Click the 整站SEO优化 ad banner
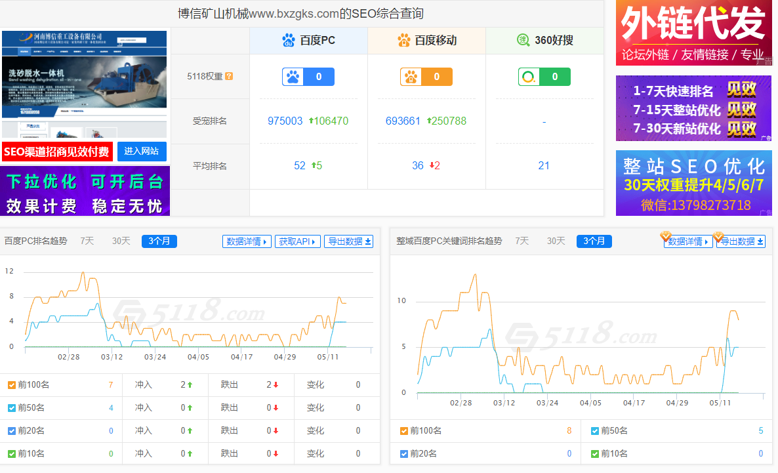 click(693, 183)
